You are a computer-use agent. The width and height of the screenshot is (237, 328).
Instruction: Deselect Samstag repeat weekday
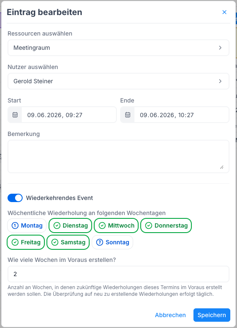(68, 242)
